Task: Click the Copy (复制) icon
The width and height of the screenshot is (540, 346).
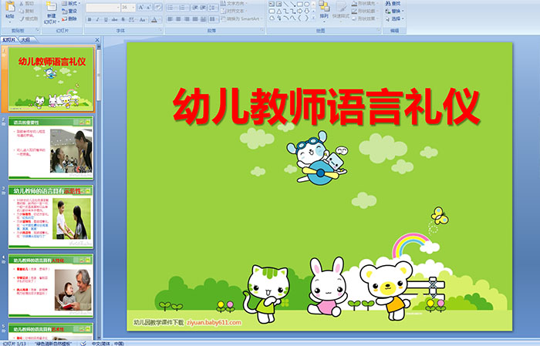Action: [27, 11]
